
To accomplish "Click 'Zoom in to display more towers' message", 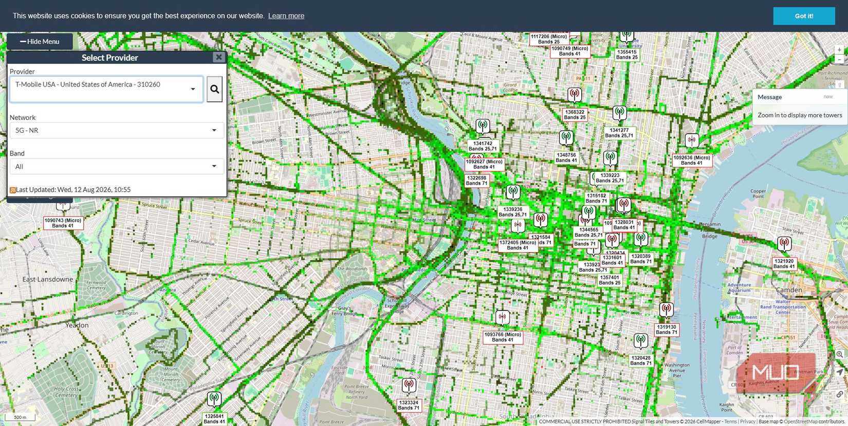I will [800, 115].
